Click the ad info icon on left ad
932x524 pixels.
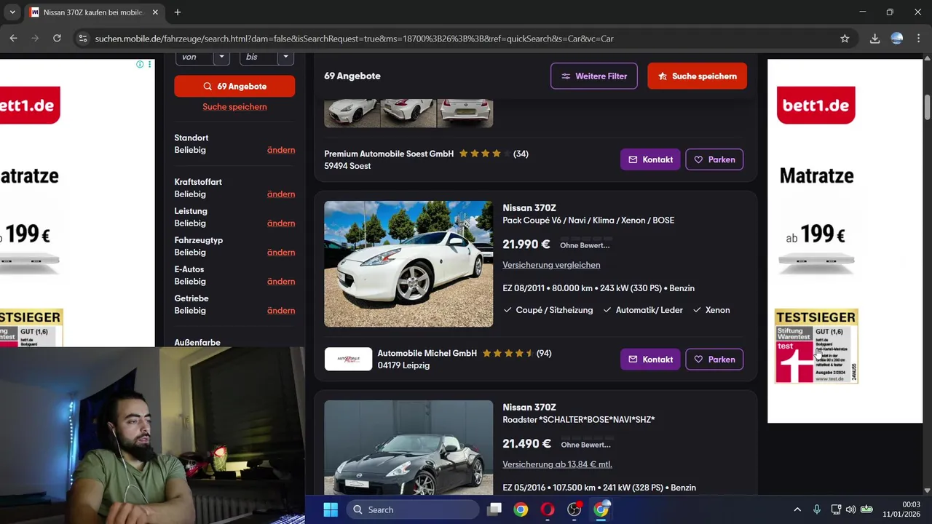[140, 64]
